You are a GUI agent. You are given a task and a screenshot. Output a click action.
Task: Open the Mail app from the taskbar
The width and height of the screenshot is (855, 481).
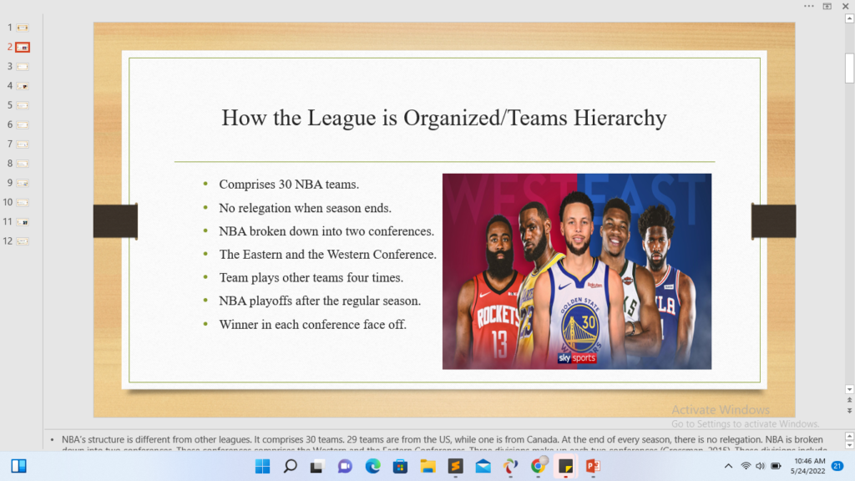pos(483,468)
